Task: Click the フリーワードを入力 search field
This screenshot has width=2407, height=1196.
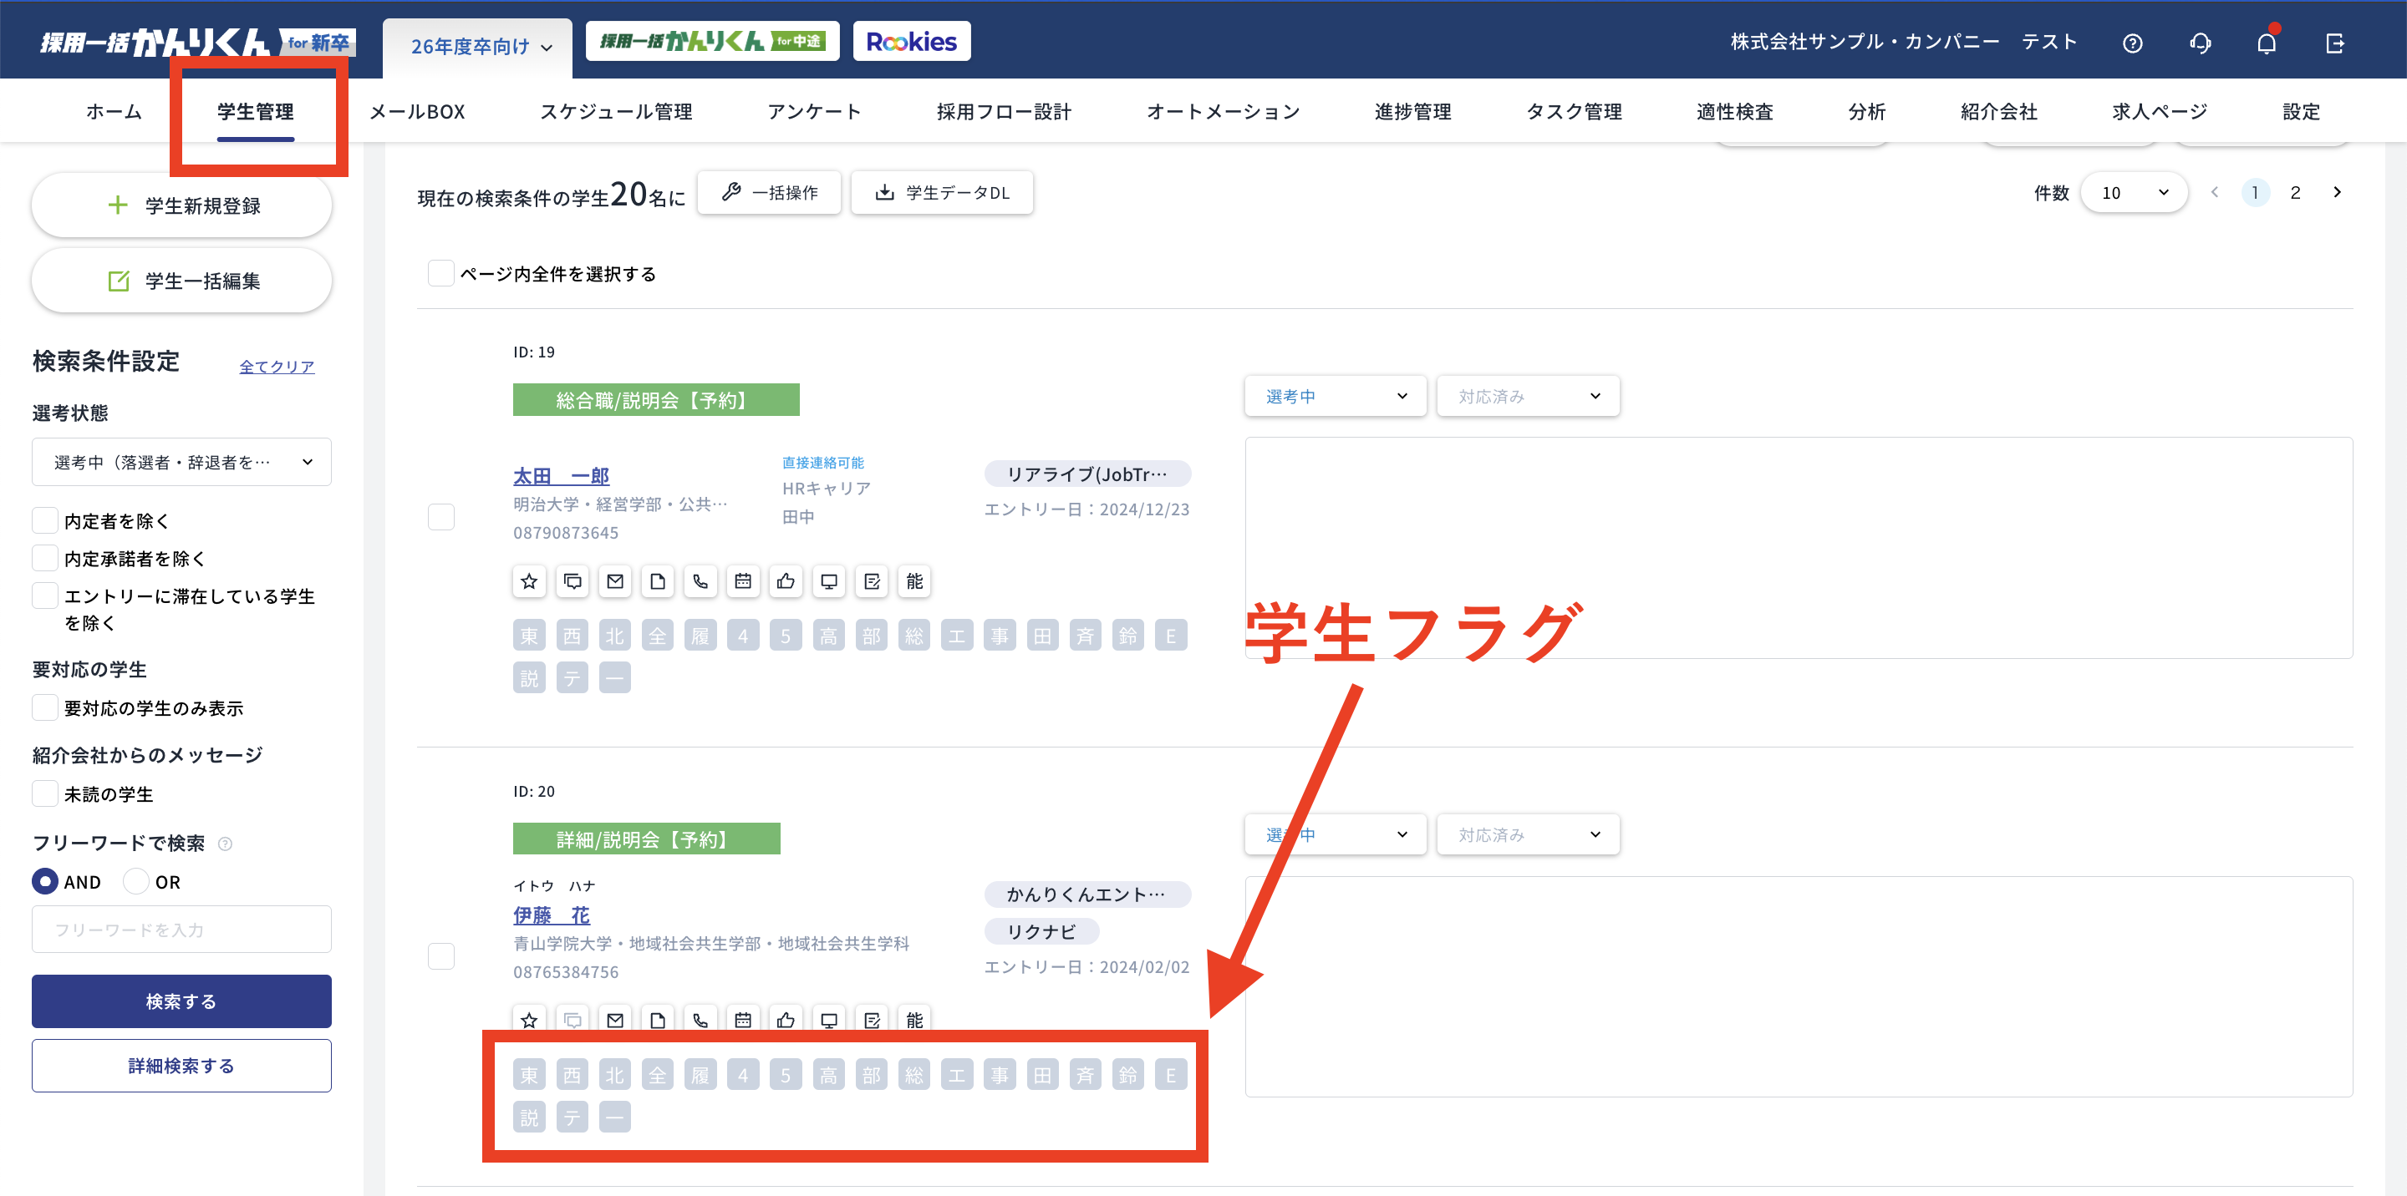Action: (x=181, y=929)
